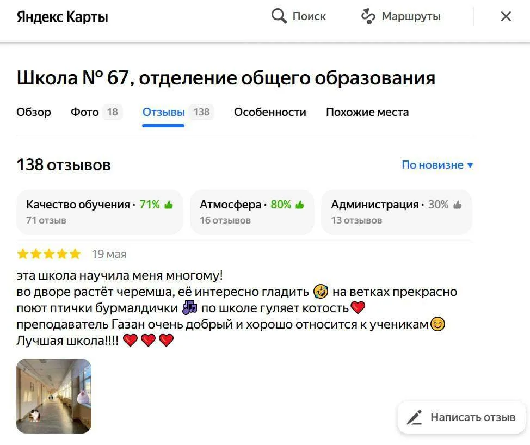Click the pencil icon in Написать отзыв
The width and height of the screenshot is (530, 445).
click(x=415, y=417)
